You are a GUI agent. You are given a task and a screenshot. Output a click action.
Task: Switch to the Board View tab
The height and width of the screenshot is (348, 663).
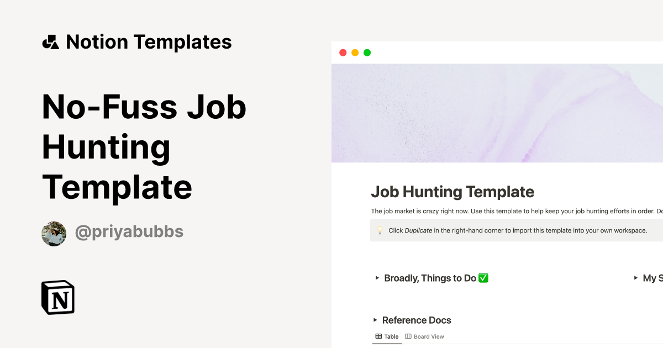(428, 336)
